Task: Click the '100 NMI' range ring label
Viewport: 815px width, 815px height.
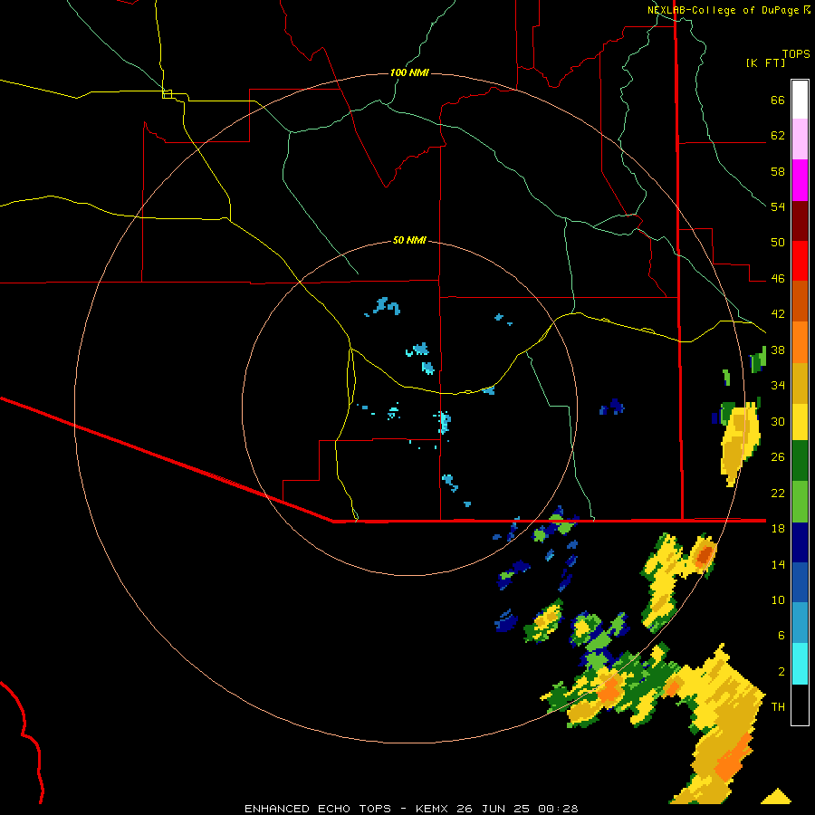Action: (x=409, y=72)
